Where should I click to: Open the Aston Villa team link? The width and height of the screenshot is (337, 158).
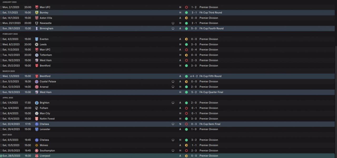(46, 18)
